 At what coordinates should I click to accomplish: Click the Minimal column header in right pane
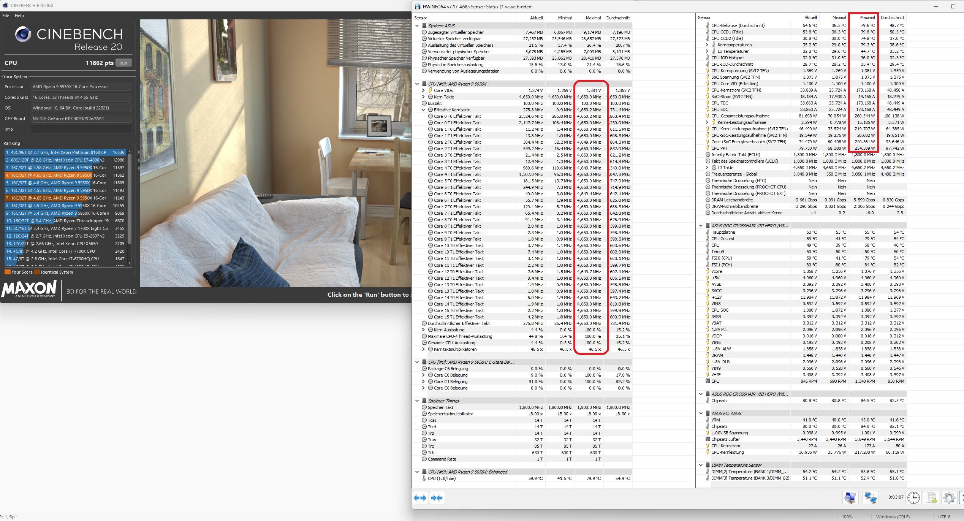tap(834, 17)
